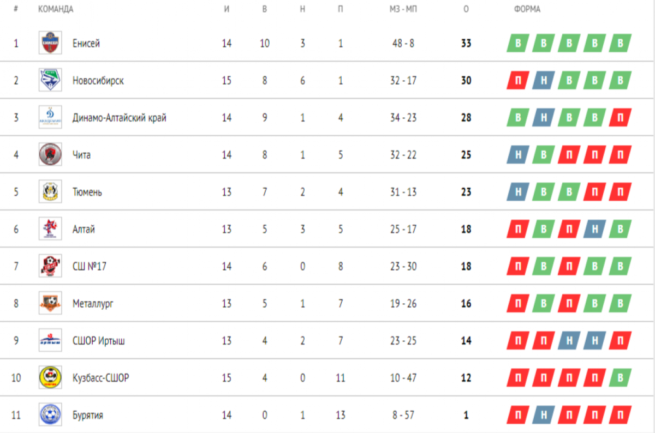Image resolution: width=655 pixels, height=433 pixels.
Task: Select the Металлург team logo
Action: point(50,303)
